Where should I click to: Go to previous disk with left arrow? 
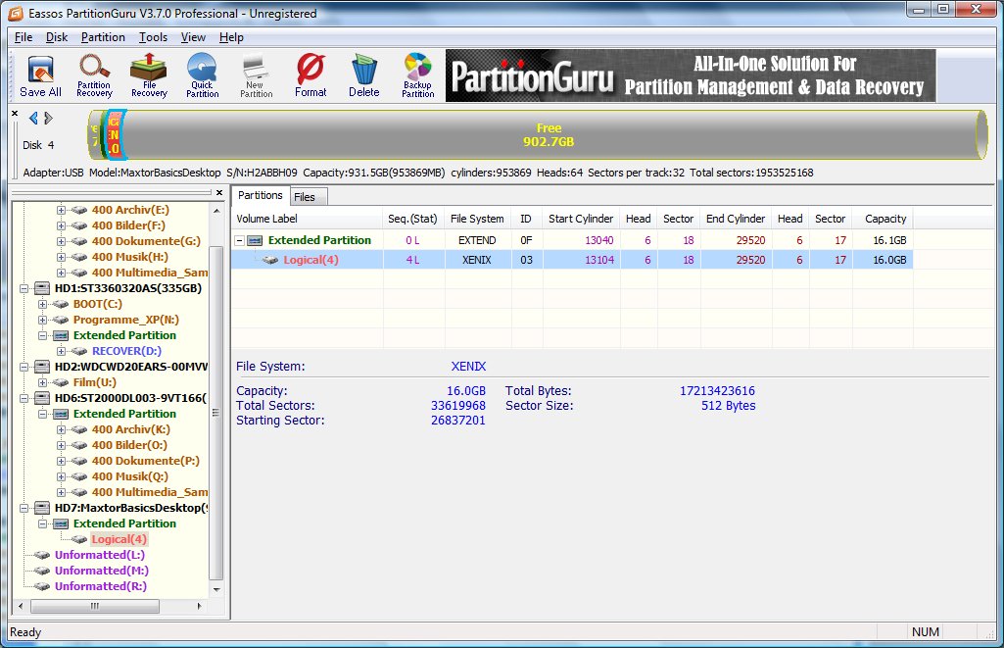point(33,118)
